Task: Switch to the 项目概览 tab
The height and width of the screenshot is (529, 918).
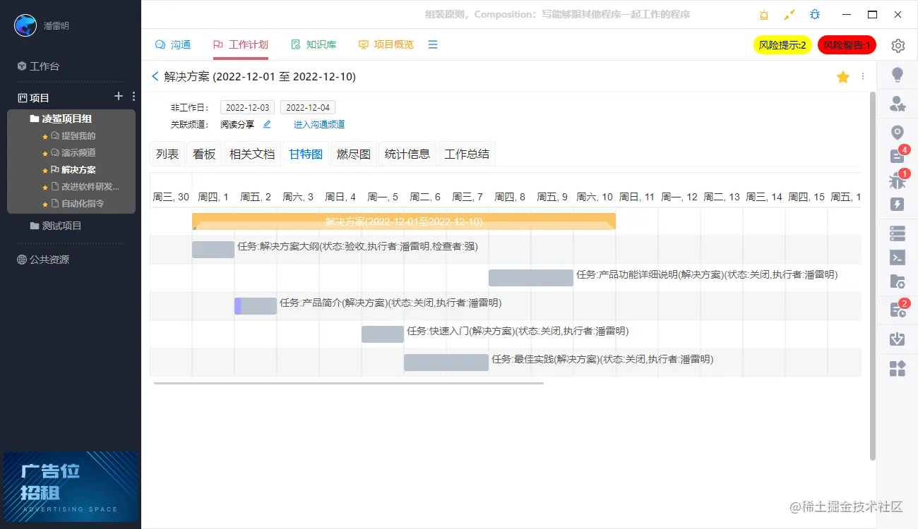Action: [386, 44]
